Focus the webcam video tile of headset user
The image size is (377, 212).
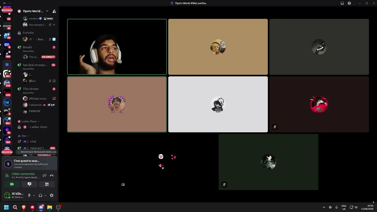[117, 47]
